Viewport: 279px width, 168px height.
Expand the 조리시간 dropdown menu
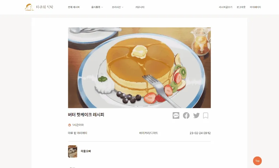tap(118, 7)
